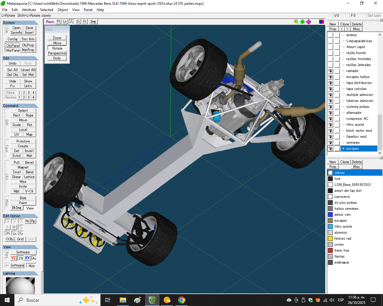Open Google Chrome from the taskbar
The height and width of the screenshot is (306, 383).
182,300
